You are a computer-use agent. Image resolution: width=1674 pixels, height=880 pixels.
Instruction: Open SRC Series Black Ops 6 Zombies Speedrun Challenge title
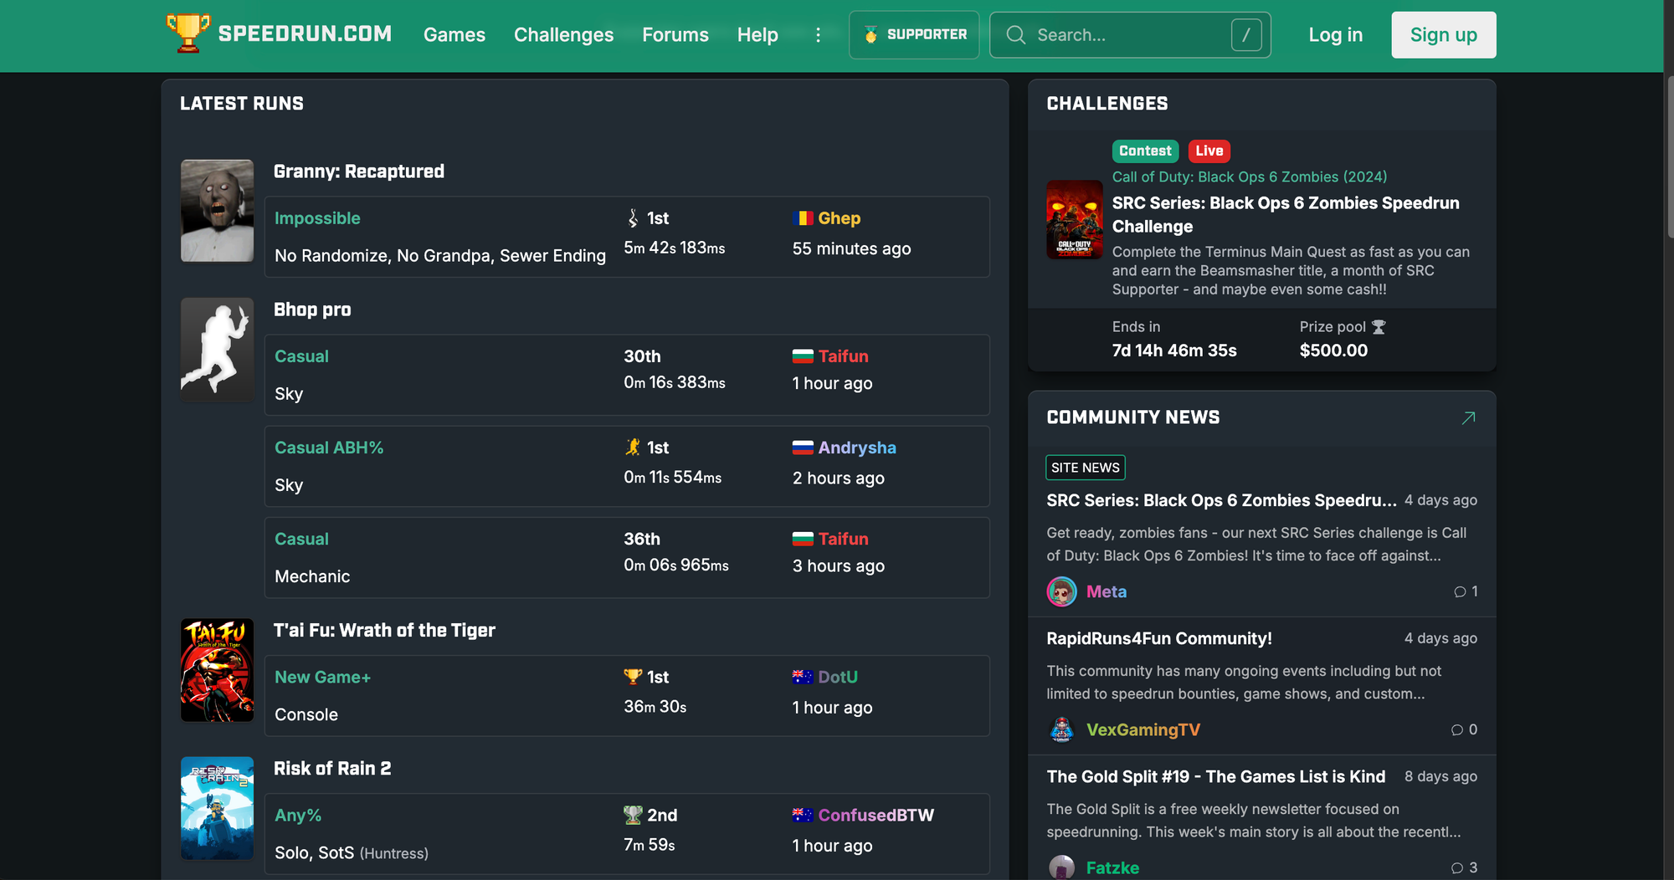tap(1286, 215)
